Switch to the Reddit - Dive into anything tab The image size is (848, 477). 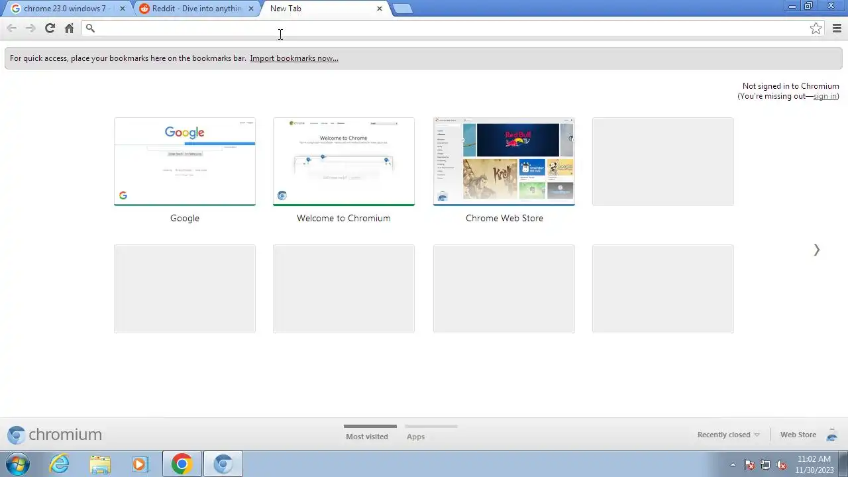[197, 9]
